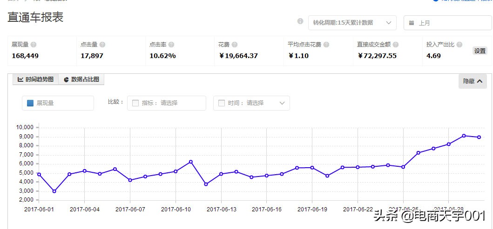Click the help icon next to 投入产出比
Screen dimensions: 493x229
(459, 45)
